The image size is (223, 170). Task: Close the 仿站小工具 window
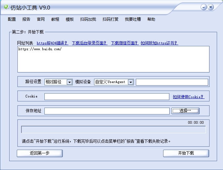[211, 7]
